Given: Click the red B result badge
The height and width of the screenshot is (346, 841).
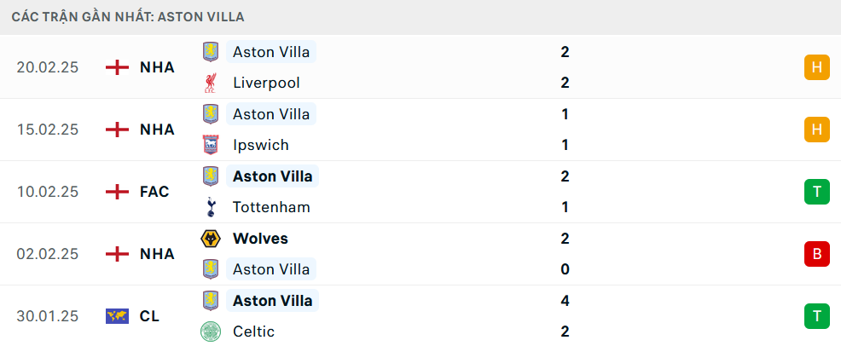Looking at the screenshot, I should (x=816, y=254).
